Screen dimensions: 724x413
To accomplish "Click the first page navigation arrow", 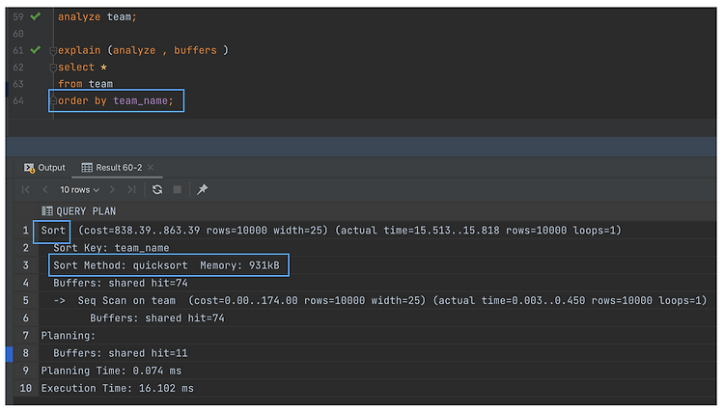I will tap(26, 189).
